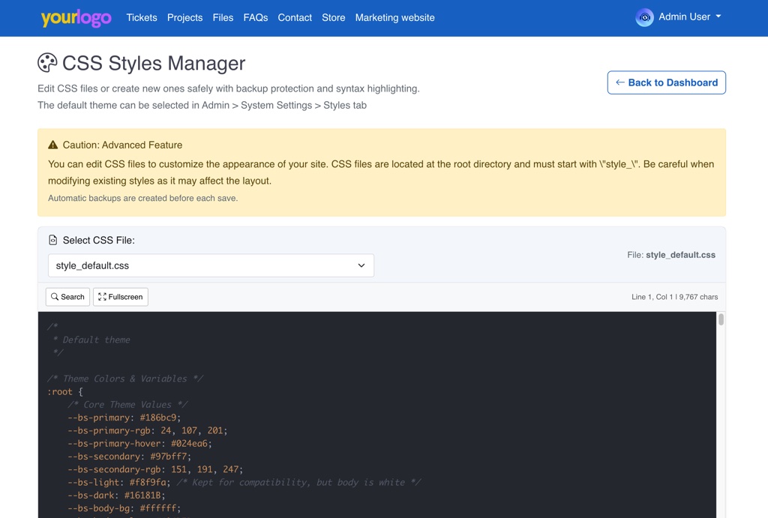768x518 pixels.
Task: Go to Projects in the navbar
Action: [184, 18]
